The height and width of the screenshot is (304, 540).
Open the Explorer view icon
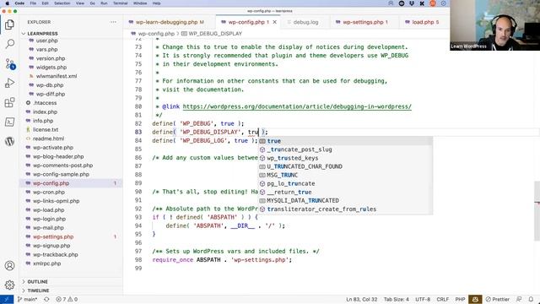[9, 24]
